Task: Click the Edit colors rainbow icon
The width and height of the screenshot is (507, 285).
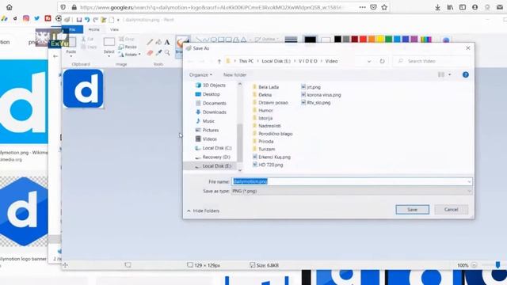Action: 446,40
